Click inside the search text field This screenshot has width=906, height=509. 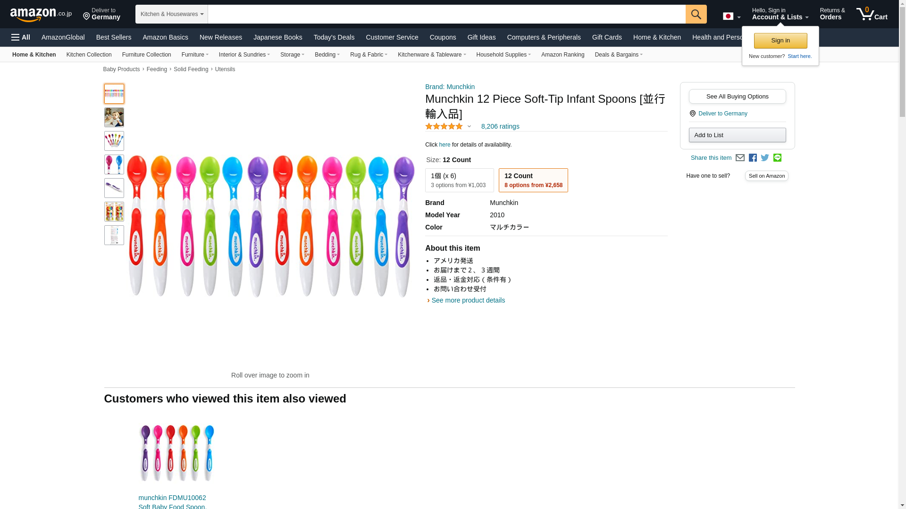pyautogui.click(x=446, y=14)
